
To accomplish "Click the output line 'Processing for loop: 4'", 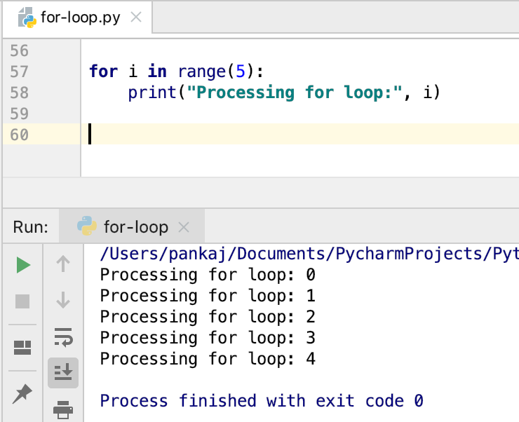I will tap(208, 359).
